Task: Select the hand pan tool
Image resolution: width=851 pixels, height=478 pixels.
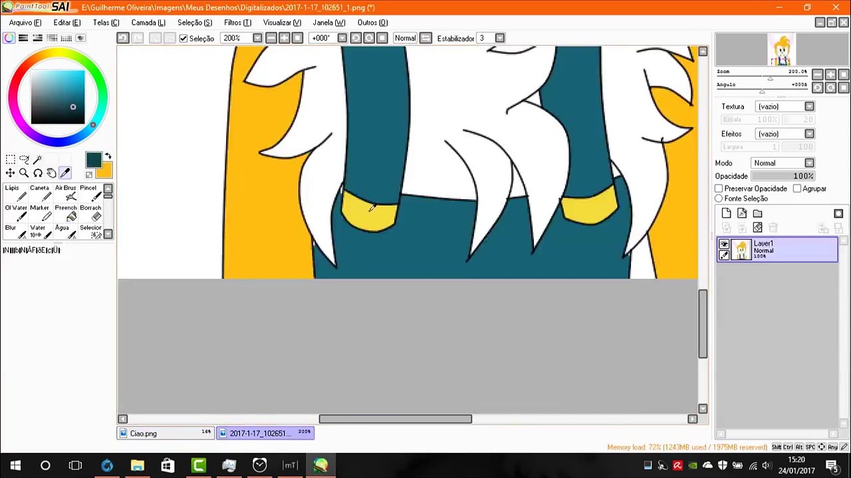Action: 51,173
